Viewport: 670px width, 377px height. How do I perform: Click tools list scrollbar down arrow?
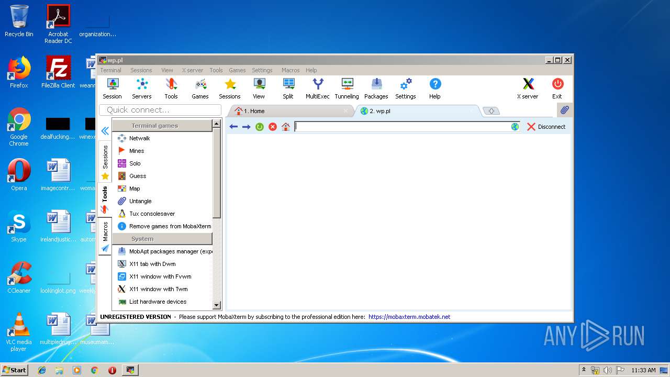click(x=217, y=305)
